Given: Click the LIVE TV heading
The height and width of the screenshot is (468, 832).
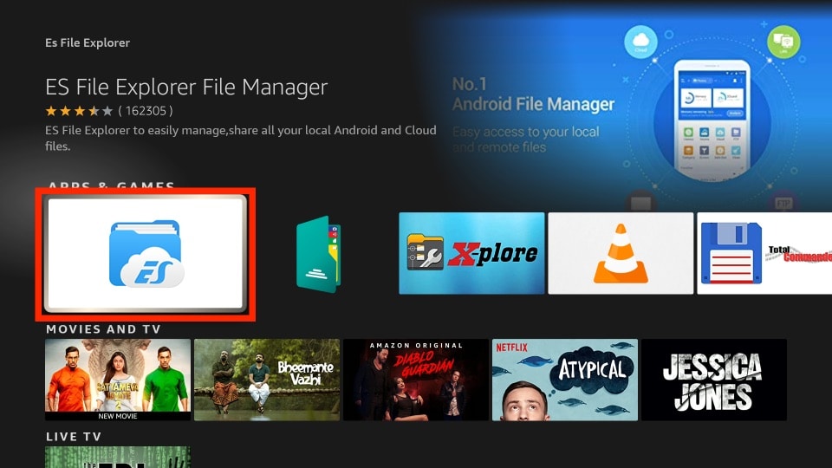Looking at the screenshot, I should coord(74,437).
